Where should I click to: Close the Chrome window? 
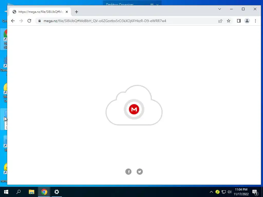point(255,9)
